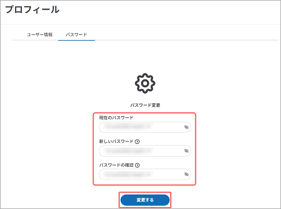
Task: Click the help icon next to 新しいパスワード
Action: point(138,141)
